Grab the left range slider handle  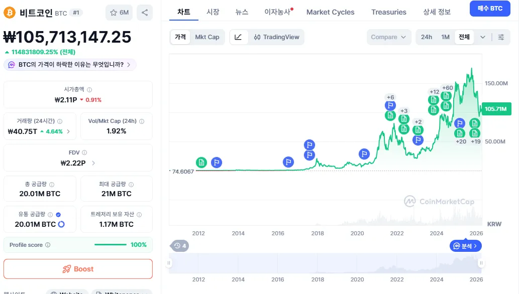pos(169,263)
